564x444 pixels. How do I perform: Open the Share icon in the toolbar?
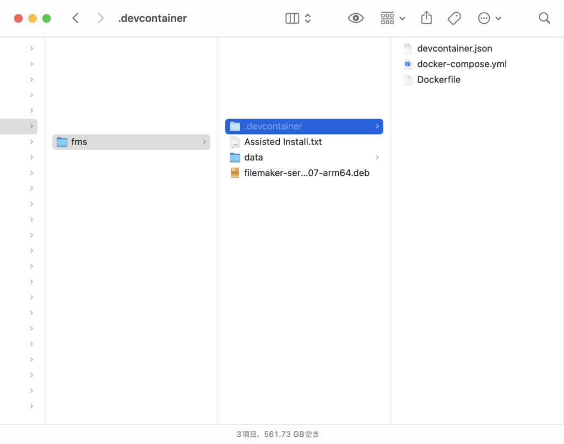click(426, 18)
